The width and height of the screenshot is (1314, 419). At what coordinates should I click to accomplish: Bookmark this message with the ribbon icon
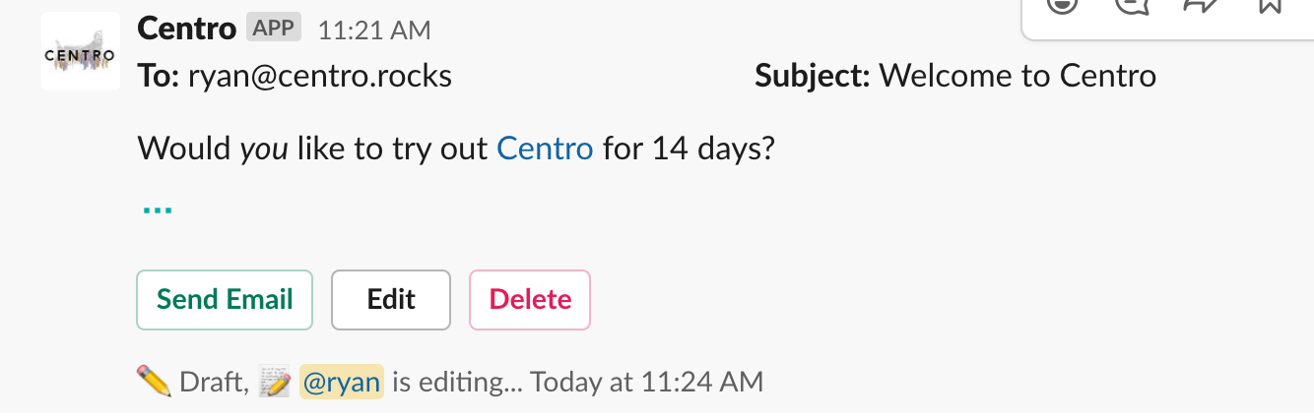[x=1271, y=4]
